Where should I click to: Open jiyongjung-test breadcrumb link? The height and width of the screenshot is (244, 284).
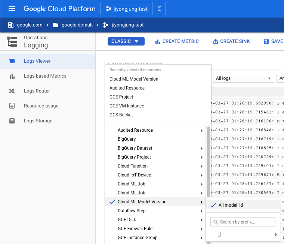[127, 25]
